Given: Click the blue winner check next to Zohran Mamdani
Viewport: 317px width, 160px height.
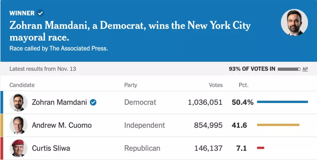Looking at the screenshot, I should pyautogui.click(x=93, y=102).
